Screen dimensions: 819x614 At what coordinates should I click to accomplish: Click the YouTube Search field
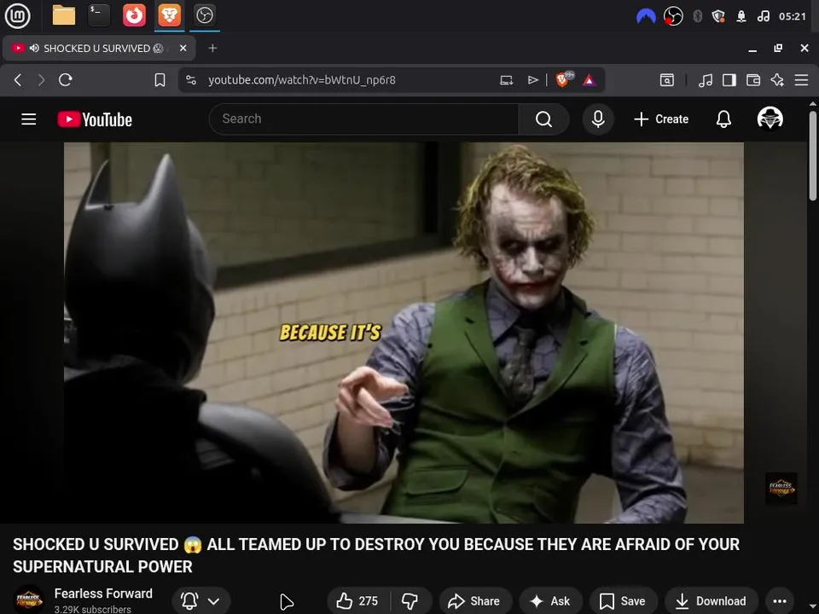coord(363,119)
